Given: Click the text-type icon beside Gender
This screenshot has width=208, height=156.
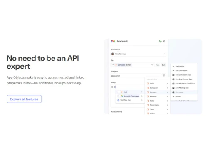Looking at the screenshot, I should point(173,97).
